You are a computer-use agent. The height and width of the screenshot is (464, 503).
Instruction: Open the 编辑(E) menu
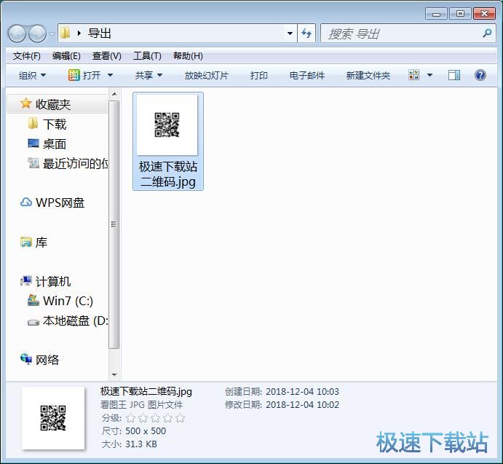pyautogui.click(x=66, y=56)
